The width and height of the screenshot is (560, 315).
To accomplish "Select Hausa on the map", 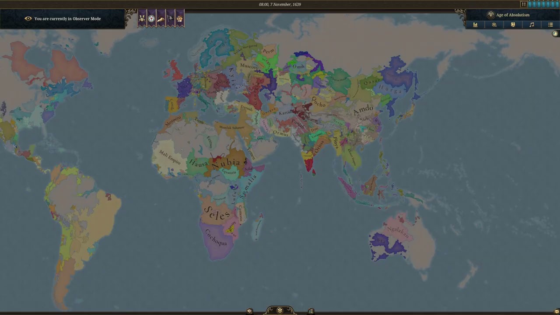I will (199, 163).
